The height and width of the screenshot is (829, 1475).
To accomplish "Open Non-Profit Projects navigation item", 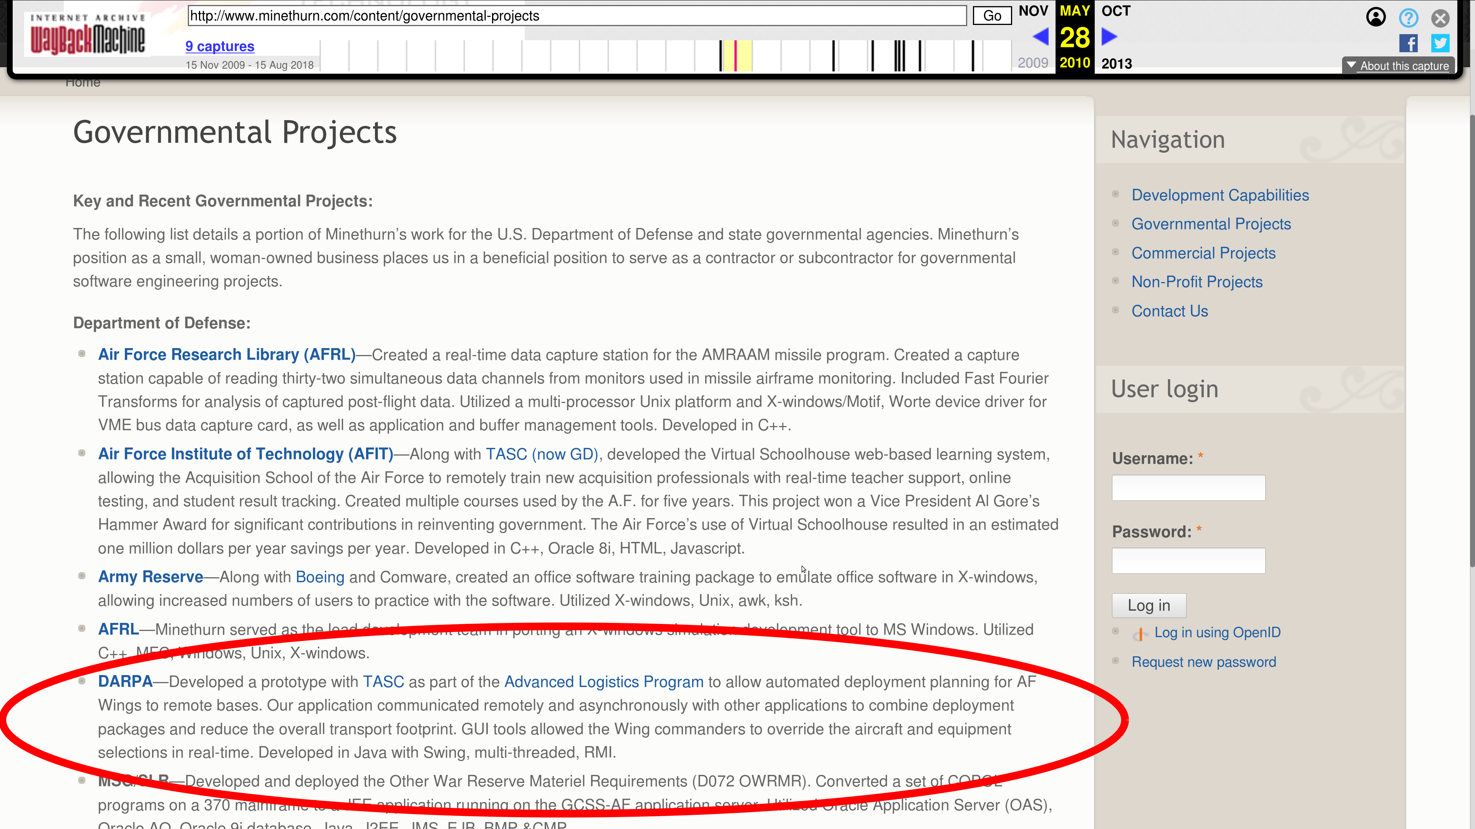I will click(x=1197, y=281).
